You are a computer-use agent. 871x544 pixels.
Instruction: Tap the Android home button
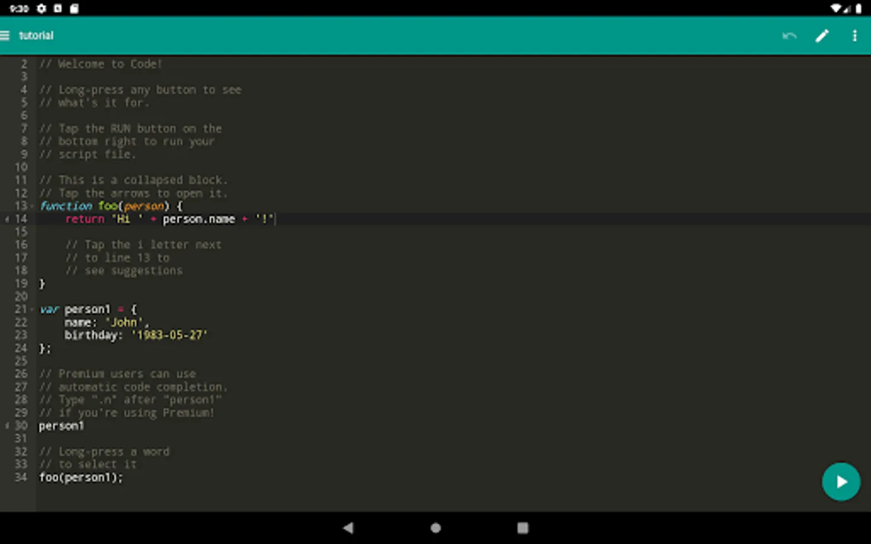435,528
